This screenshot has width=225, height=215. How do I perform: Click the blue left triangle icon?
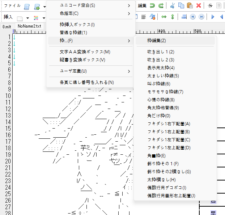pyautogui.click(x=222, y=17)
